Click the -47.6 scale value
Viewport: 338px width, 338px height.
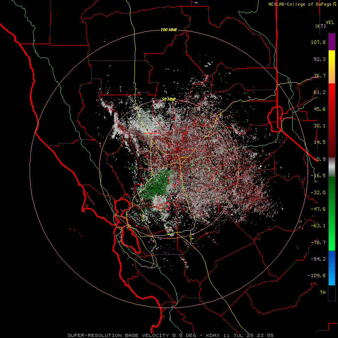[318, 209]
